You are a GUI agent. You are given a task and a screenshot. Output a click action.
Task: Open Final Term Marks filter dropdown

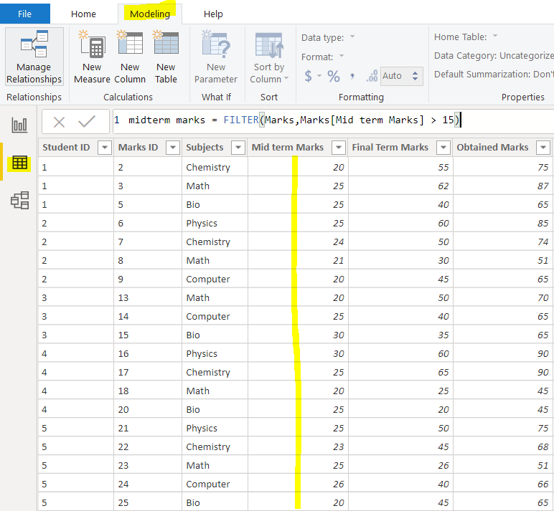click(443, 147)
